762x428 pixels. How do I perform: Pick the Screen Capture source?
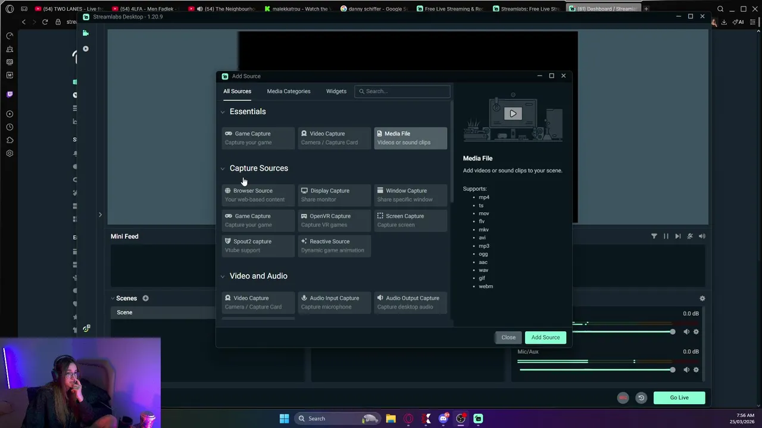(410, 220)
